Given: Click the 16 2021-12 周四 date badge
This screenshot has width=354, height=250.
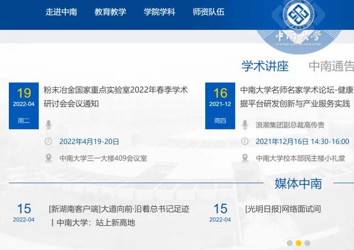Looking at the screenshot, I should click(220, 106).
